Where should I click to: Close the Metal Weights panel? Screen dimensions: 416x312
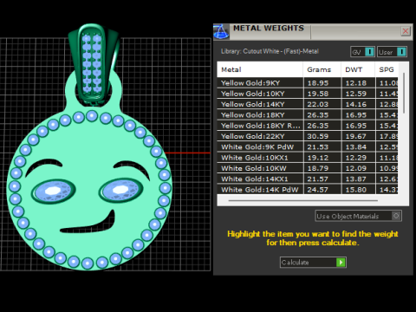tap(406, 31)
